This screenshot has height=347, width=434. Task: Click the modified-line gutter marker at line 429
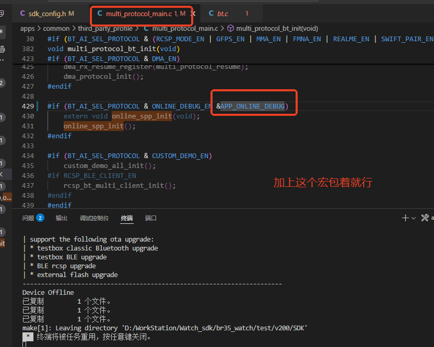(38, 106)
